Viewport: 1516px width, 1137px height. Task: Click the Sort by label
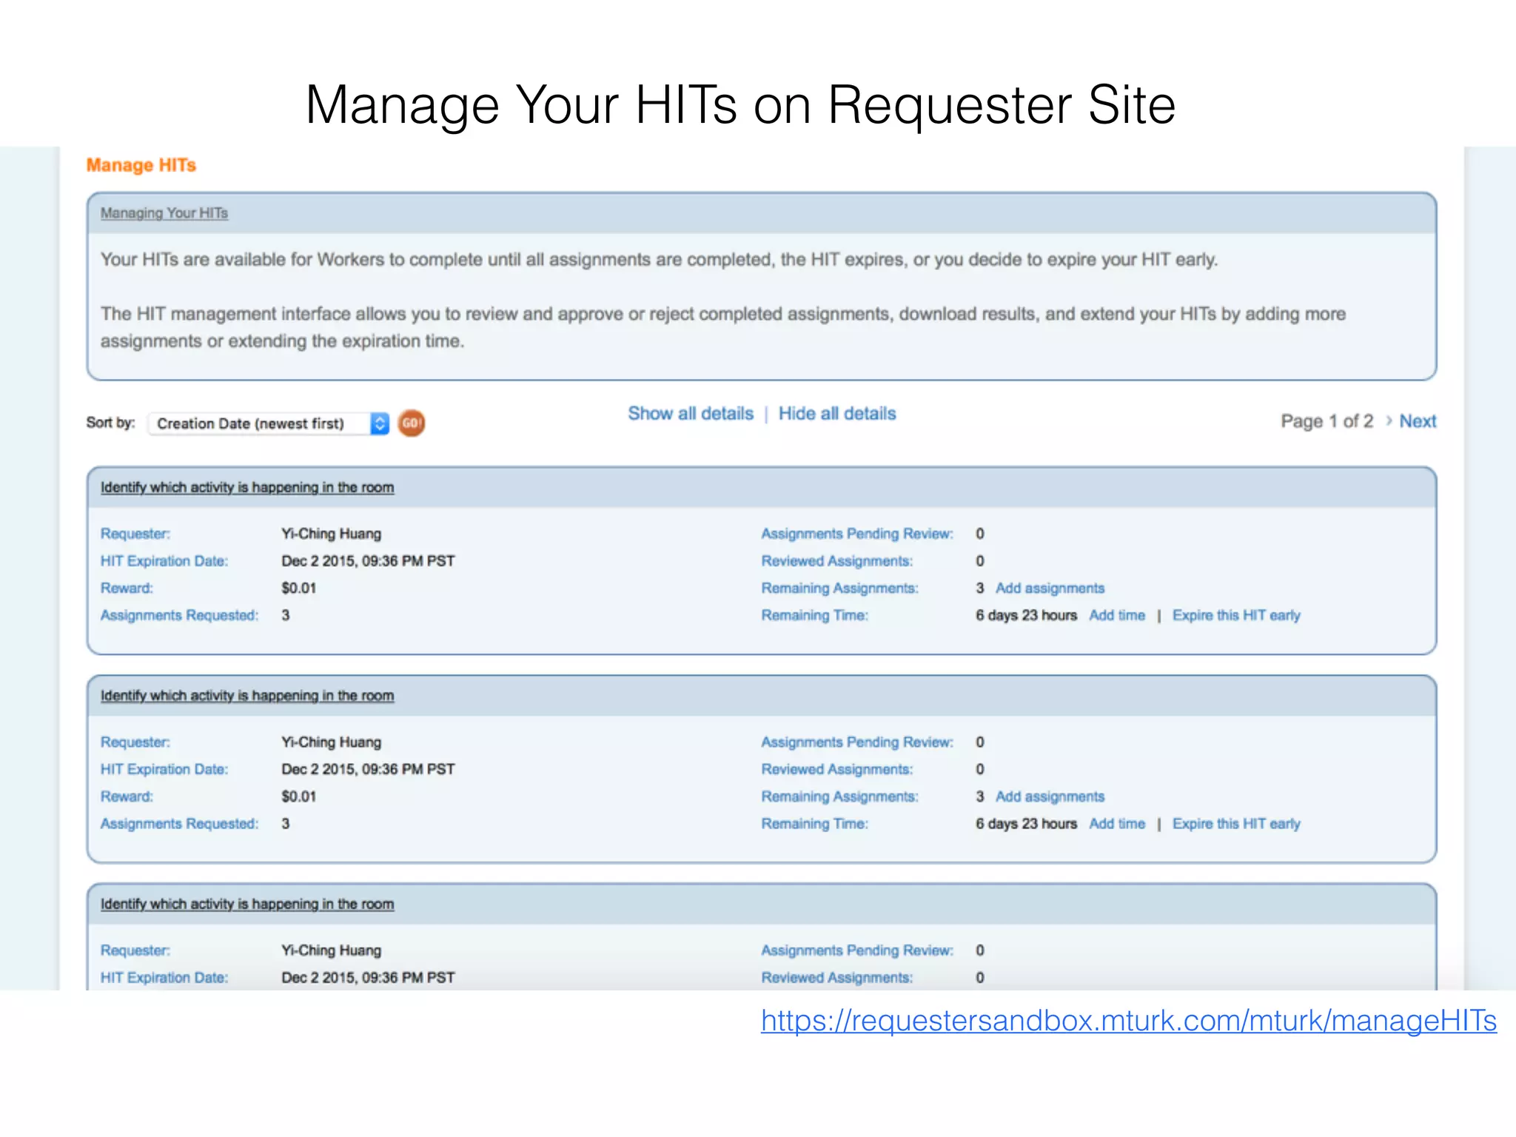(111, 423)
